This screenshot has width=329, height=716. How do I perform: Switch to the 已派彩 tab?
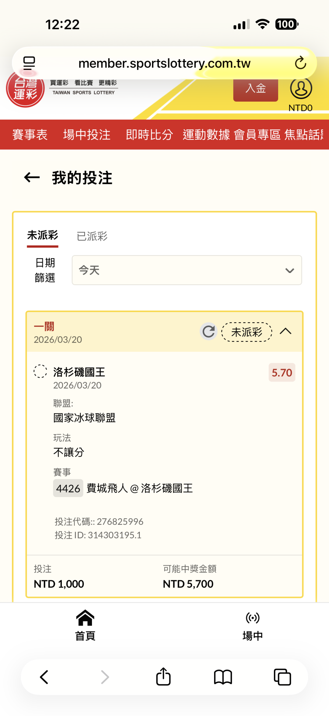[x=92, y=236]
